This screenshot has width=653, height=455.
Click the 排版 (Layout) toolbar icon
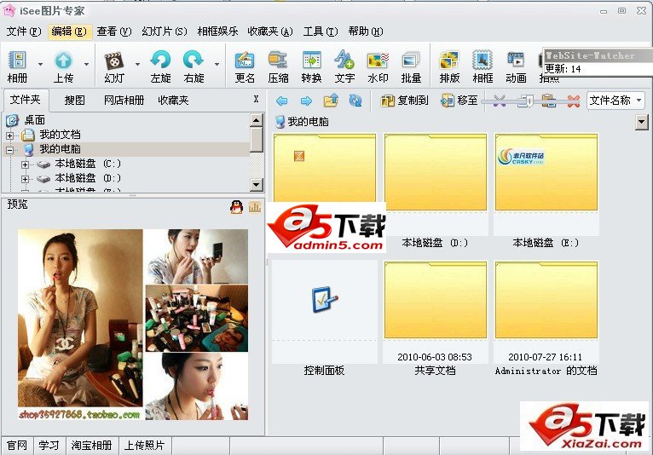point(449,64)
